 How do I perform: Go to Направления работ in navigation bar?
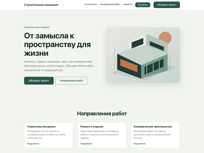coord(110,4)
